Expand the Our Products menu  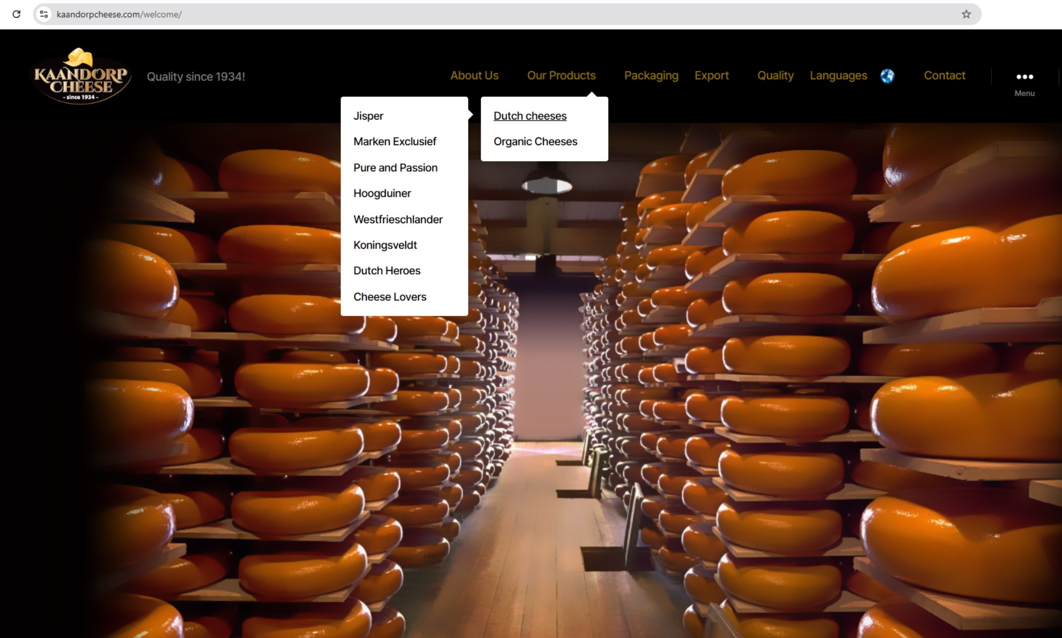(561, 76)
